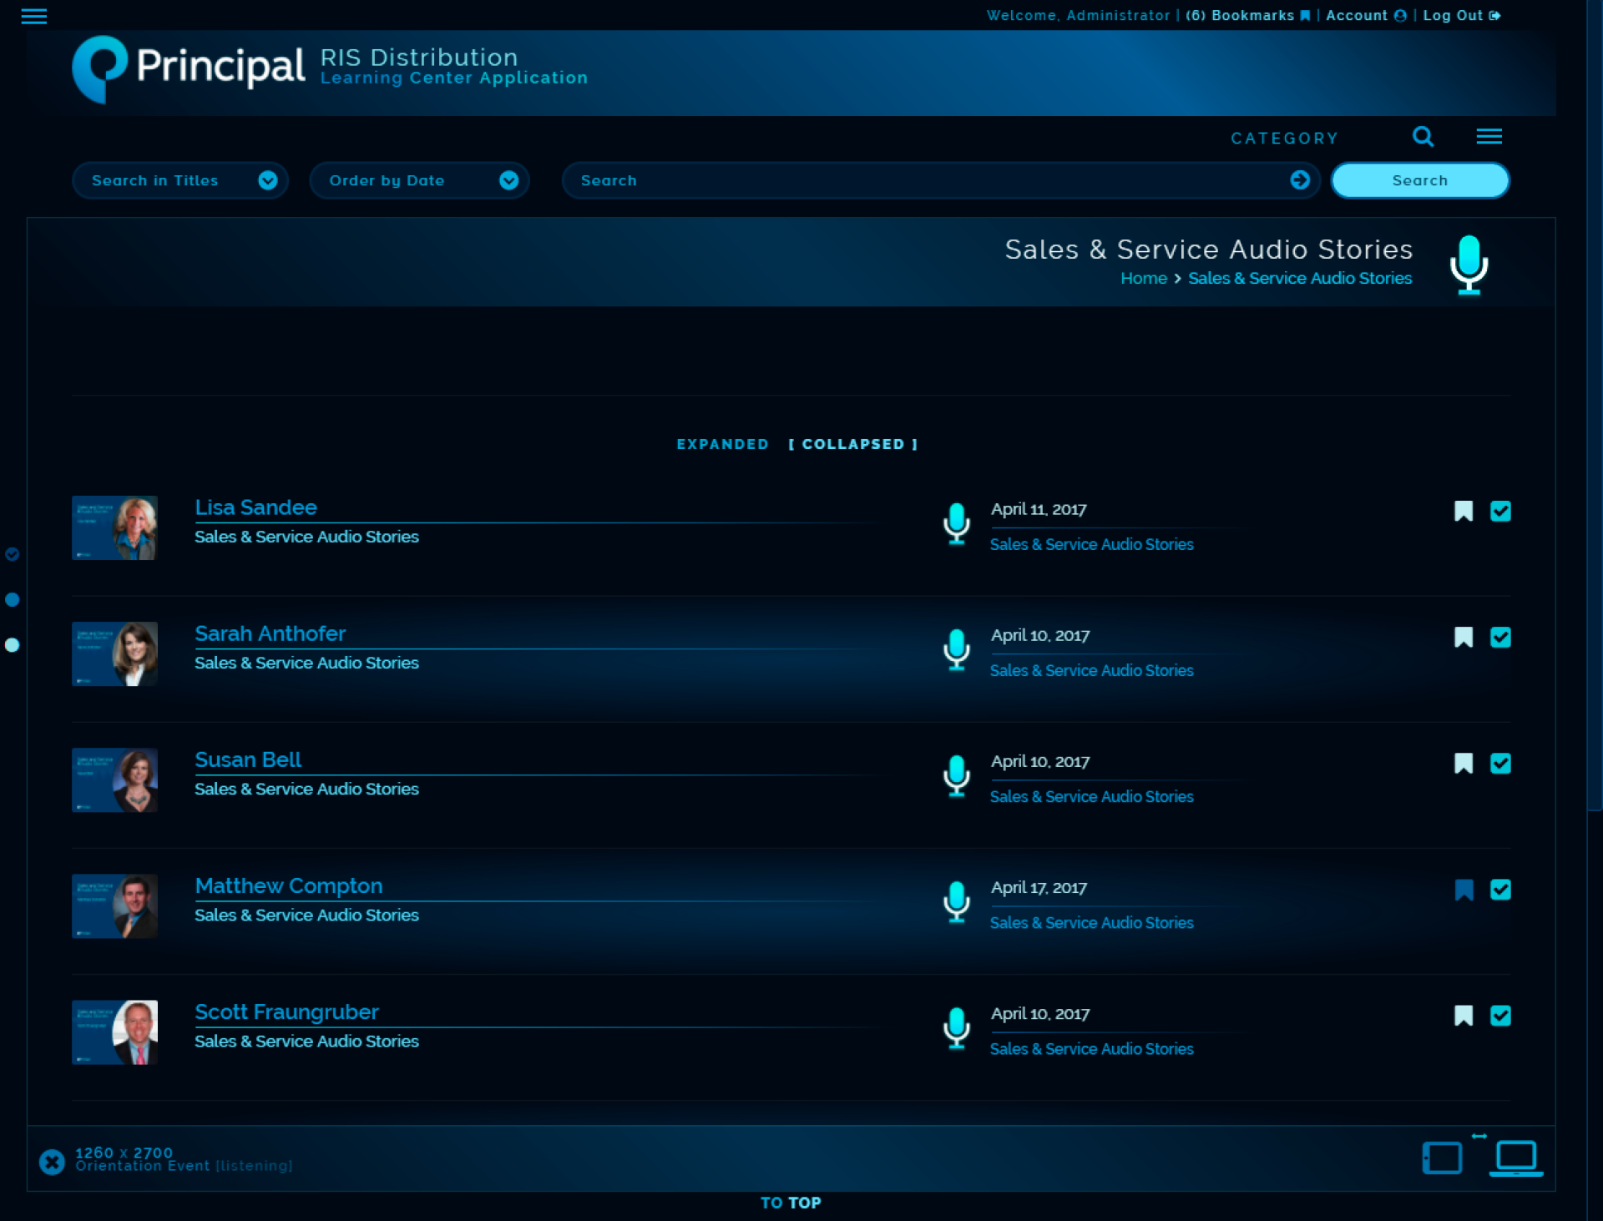Click the CATEGORY label
1603x1221 pixels.
[1284, 138]
